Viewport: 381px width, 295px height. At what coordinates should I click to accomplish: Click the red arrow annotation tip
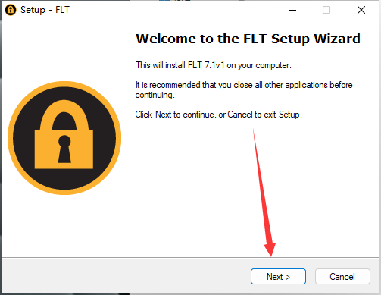(x=270, y=255)
